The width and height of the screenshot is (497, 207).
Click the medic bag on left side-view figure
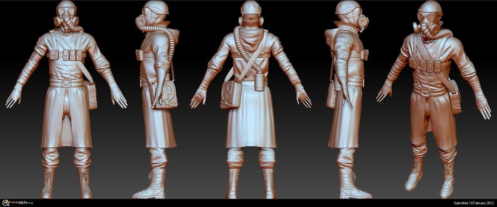pyautogui.click(x=165, y=96)
